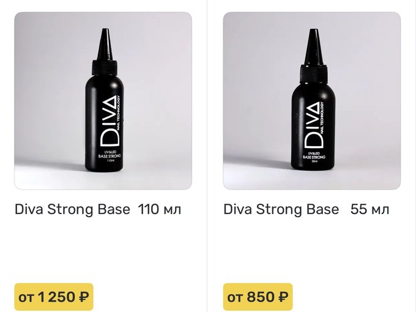Click the DIVA logo on the 110ml bottle
This screenshot has height=312, width=416.
click(108, 121)
